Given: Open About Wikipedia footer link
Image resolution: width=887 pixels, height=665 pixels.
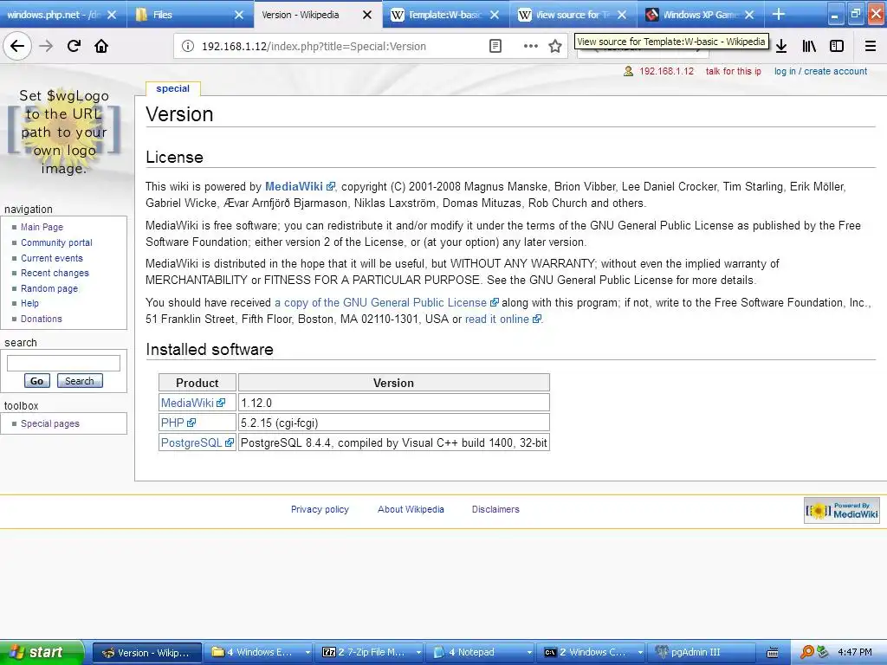Looking at the screenshot, I should coord(411,509).
